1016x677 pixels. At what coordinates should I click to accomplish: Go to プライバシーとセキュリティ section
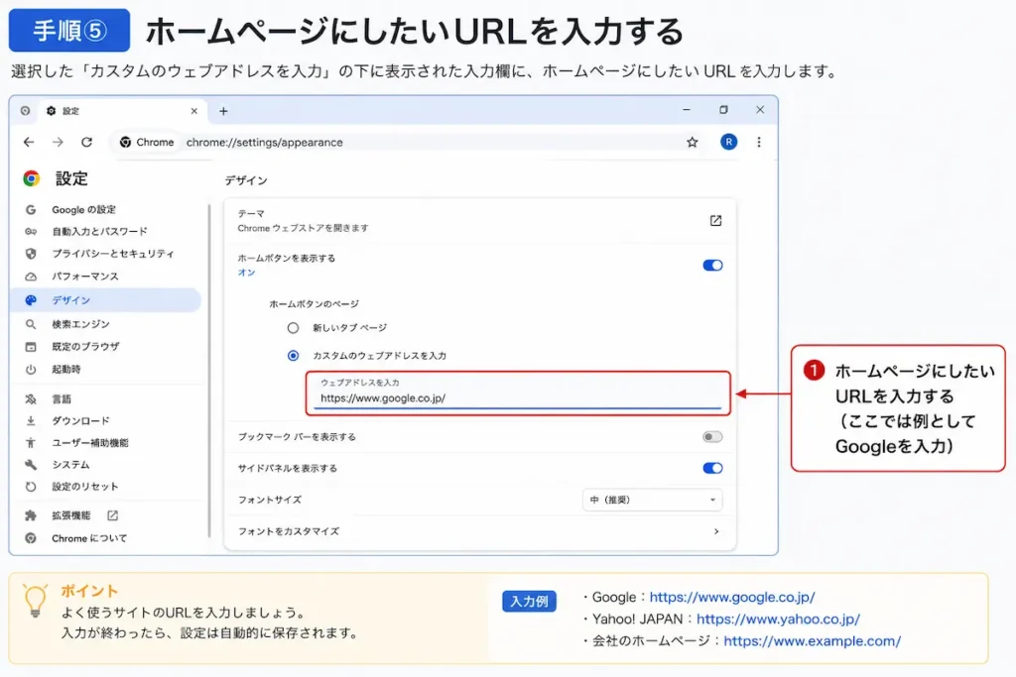(113, 253)
